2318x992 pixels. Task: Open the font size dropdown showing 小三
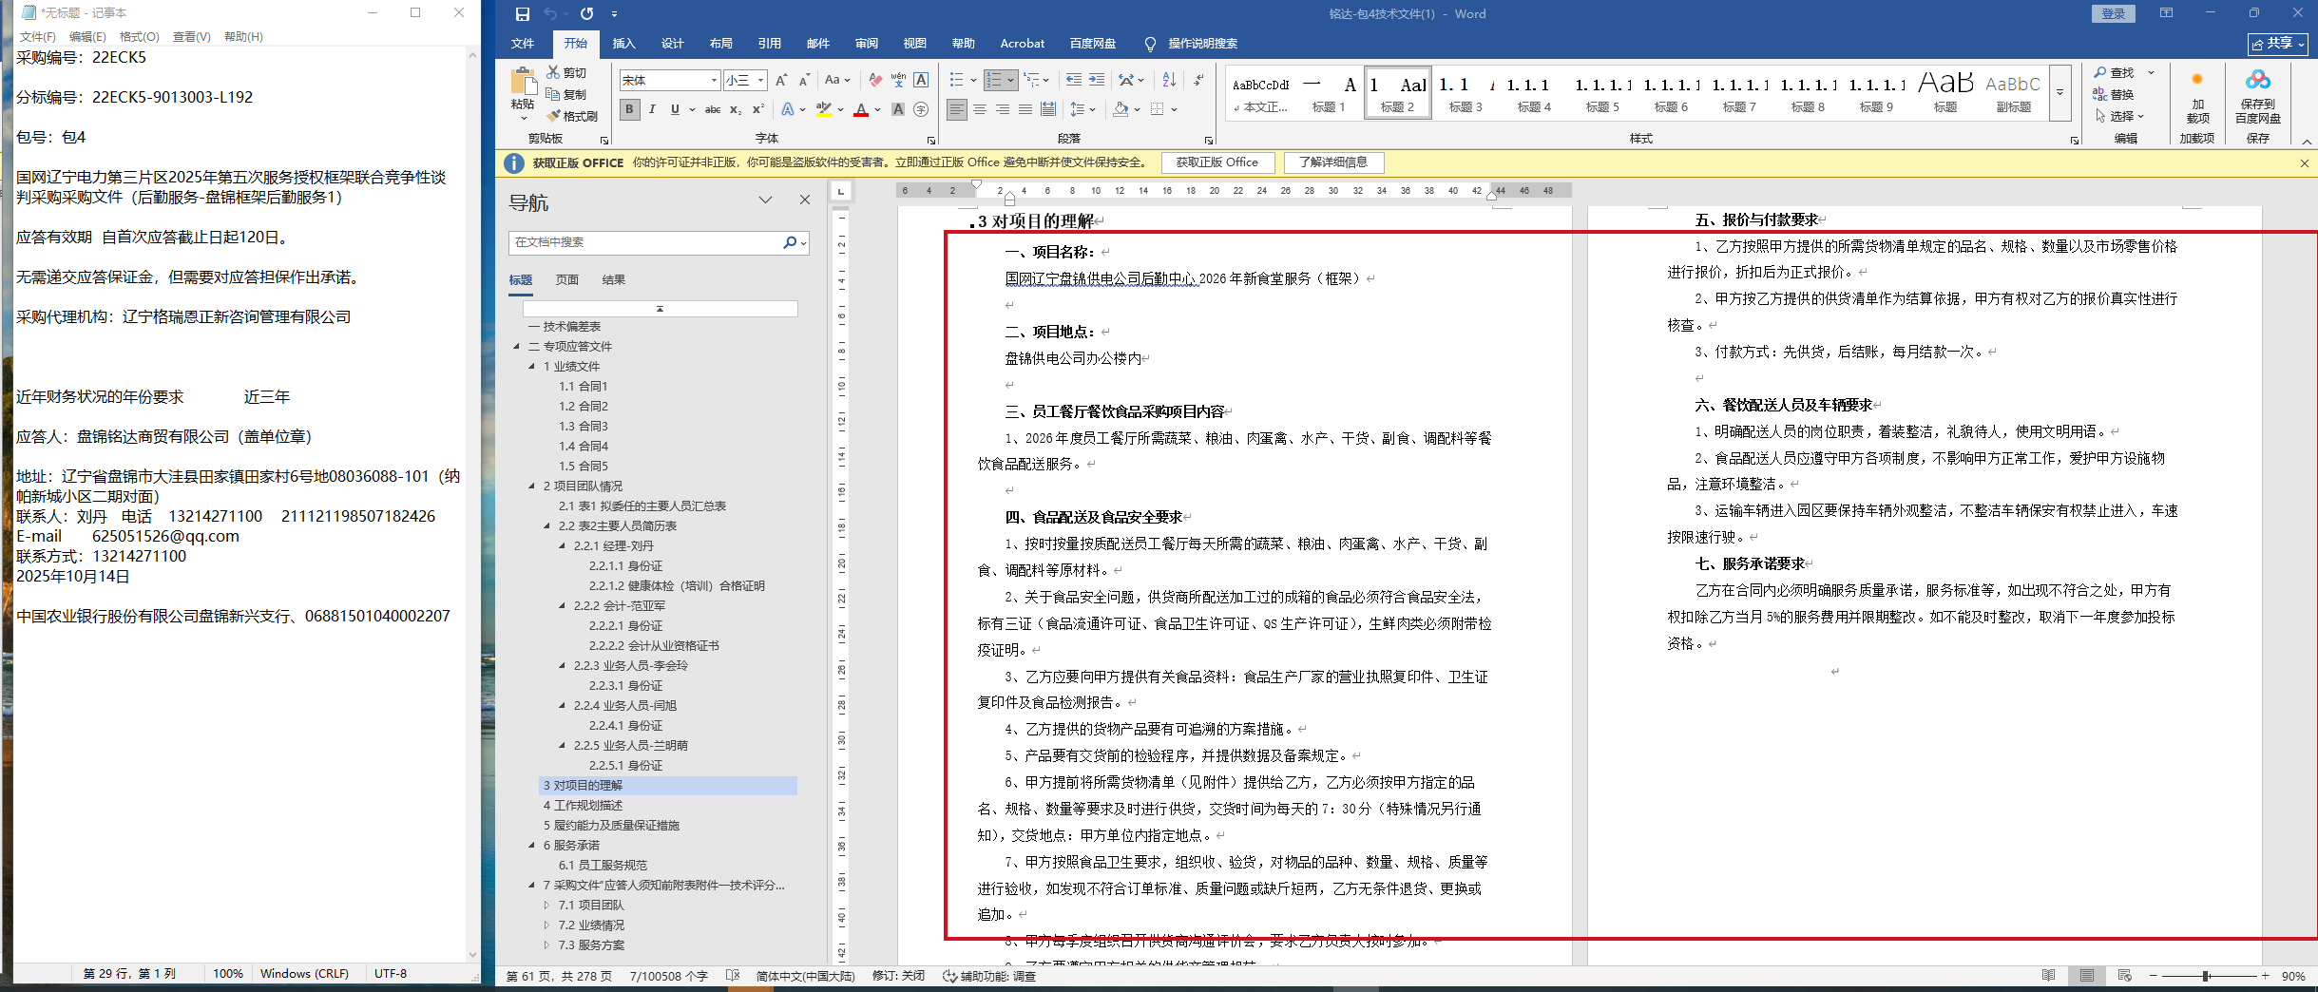(761, 81)
